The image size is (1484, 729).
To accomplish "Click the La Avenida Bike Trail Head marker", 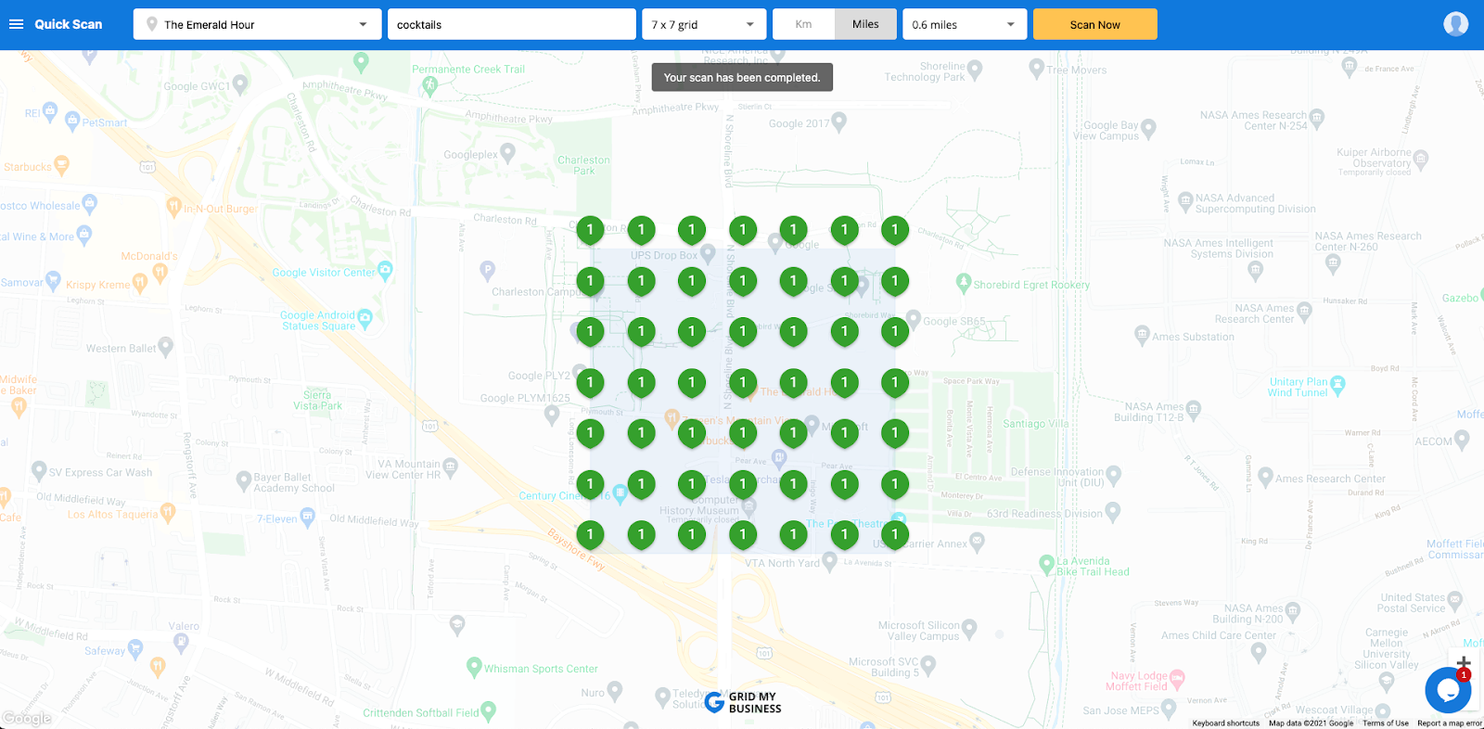I will (1047, 564).
